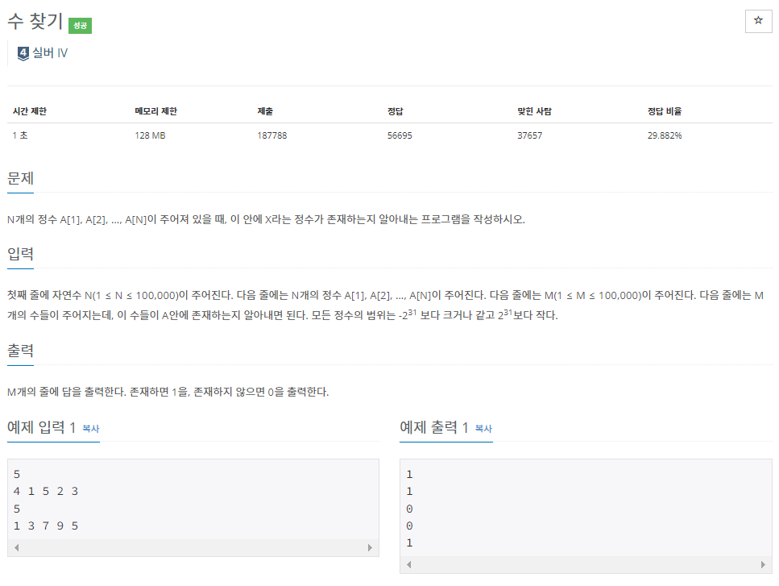Copy example output 1 with 복사 link

point(483,429)
